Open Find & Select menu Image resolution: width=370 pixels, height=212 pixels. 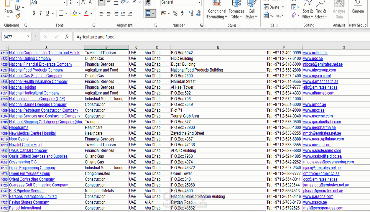click(x=321, y=10)
